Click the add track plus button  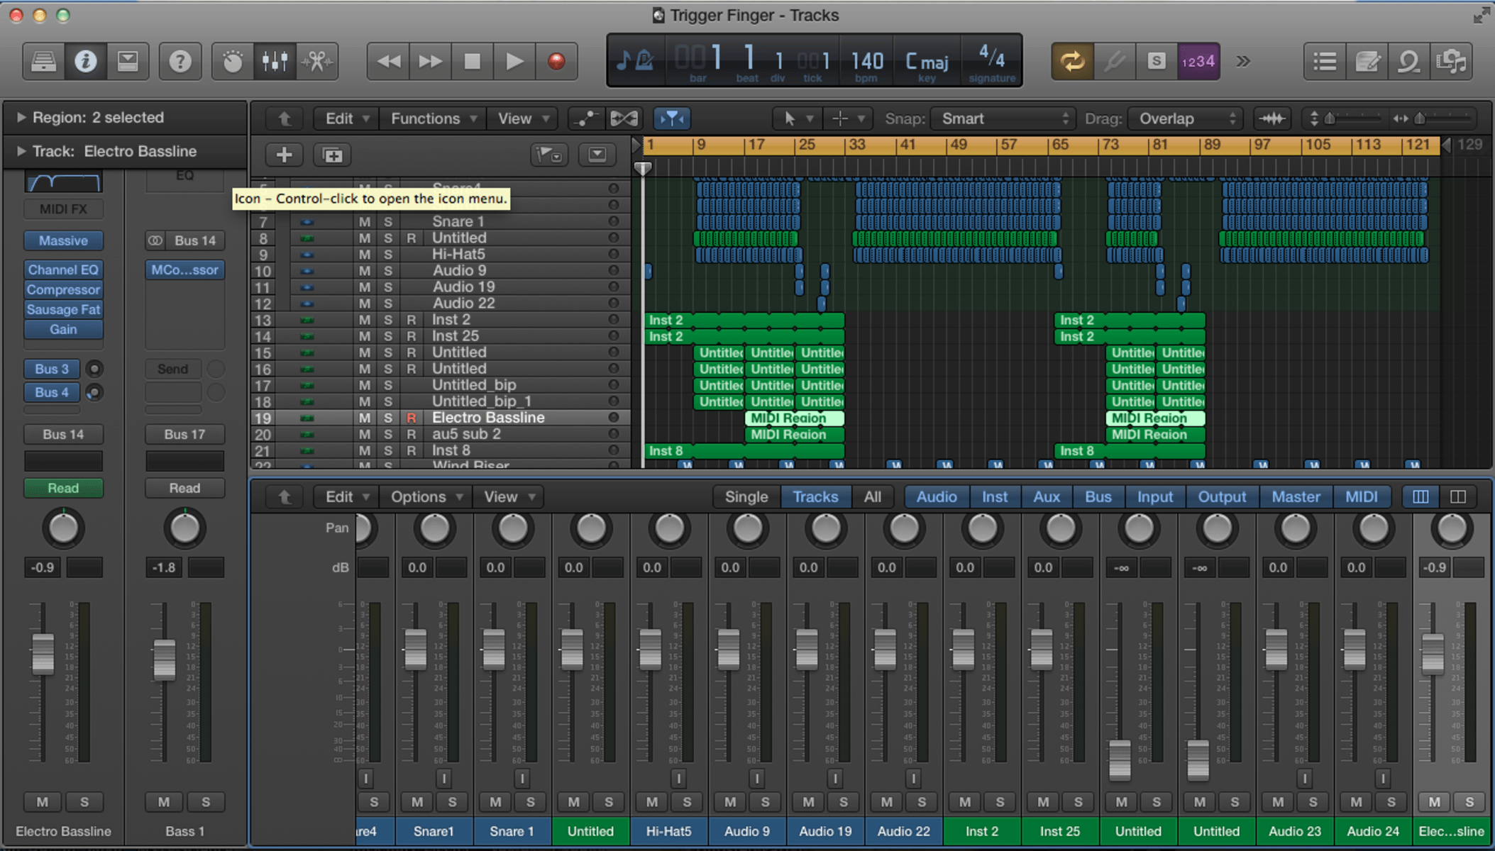point(284,155)
